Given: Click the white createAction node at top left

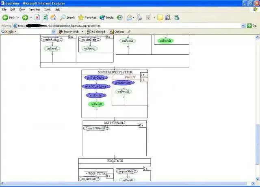Looking at the screenshot, I should coord(52,40).
